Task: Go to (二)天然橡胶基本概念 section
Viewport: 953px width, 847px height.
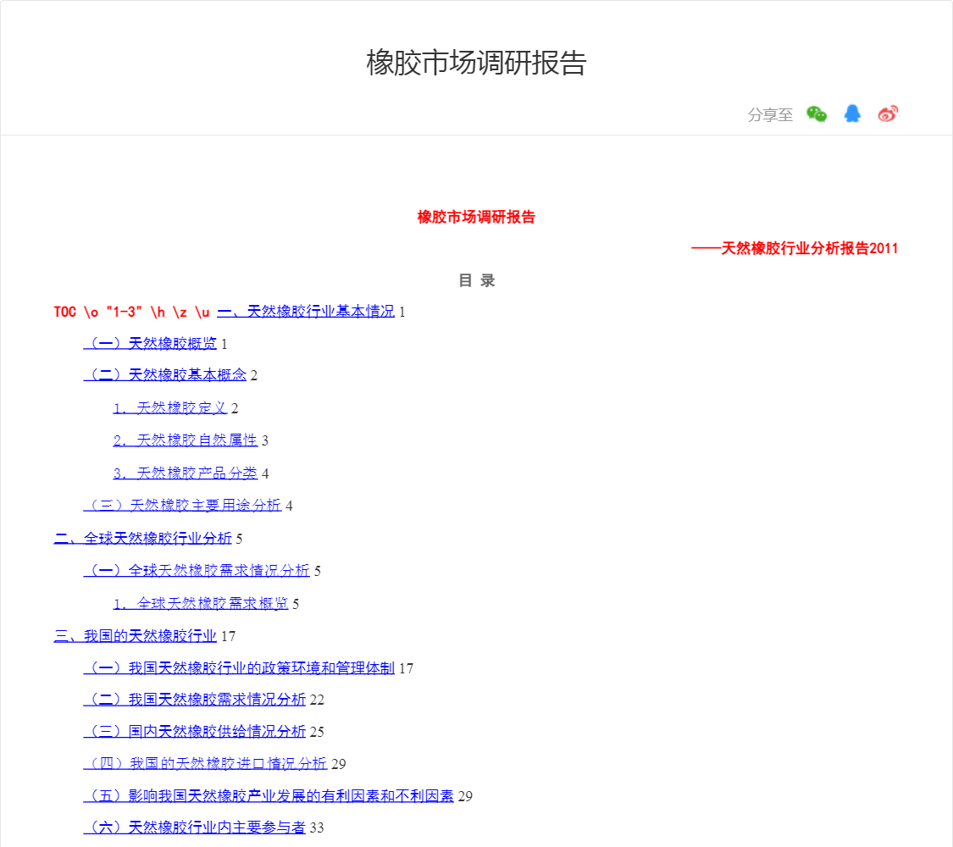Action: [164, 375]
